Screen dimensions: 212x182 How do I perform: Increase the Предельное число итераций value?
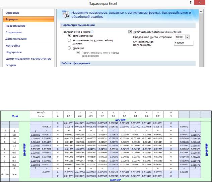[187, 36]
